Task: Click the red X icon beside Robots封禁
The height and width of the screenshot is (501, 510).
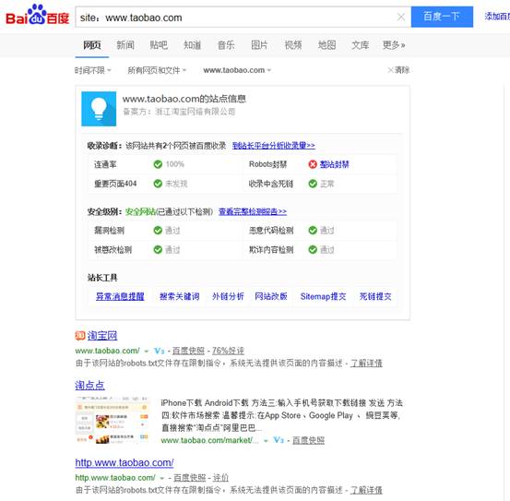Action: click(x=313, y=164)
